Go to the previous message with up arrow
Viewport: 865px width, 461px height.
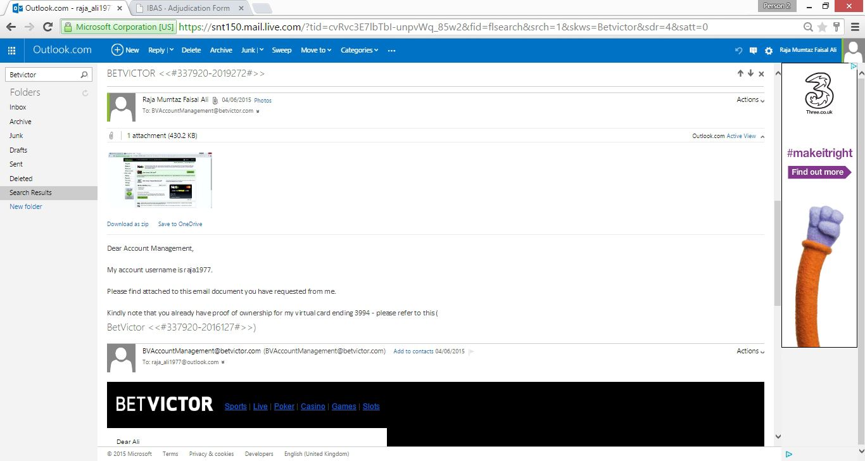click(740, 73)
